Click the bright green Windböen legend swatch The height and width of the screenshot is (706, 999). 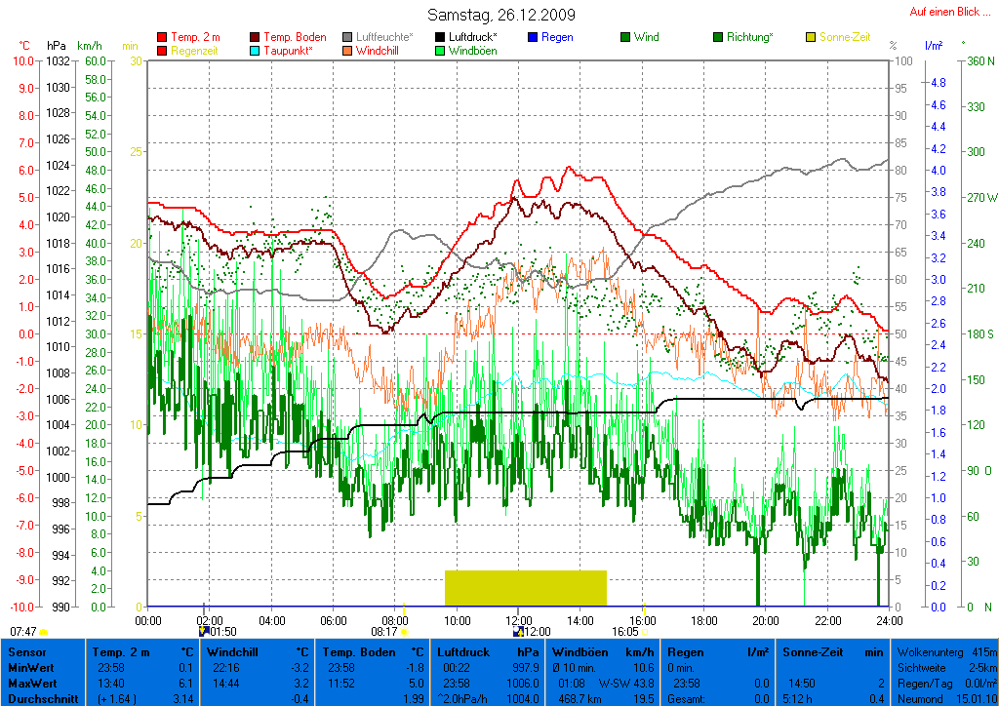pyautogui.click(x=440, y=51)
